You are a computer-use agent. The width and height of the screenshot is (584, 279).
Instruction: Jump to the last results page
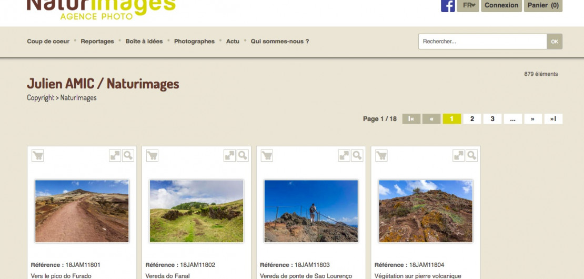tap(553, 119)
